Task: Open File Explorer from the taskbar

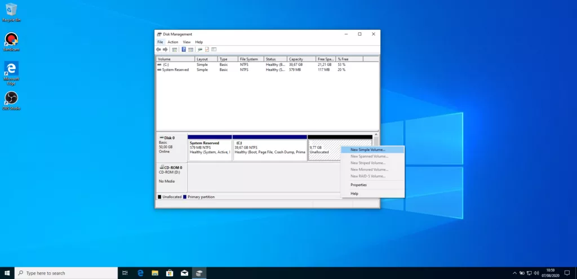Action: click(x=155, y=273)
